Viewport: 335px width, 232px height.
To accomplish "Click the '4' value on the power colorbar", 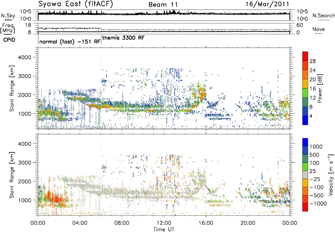I will point(311,116).
